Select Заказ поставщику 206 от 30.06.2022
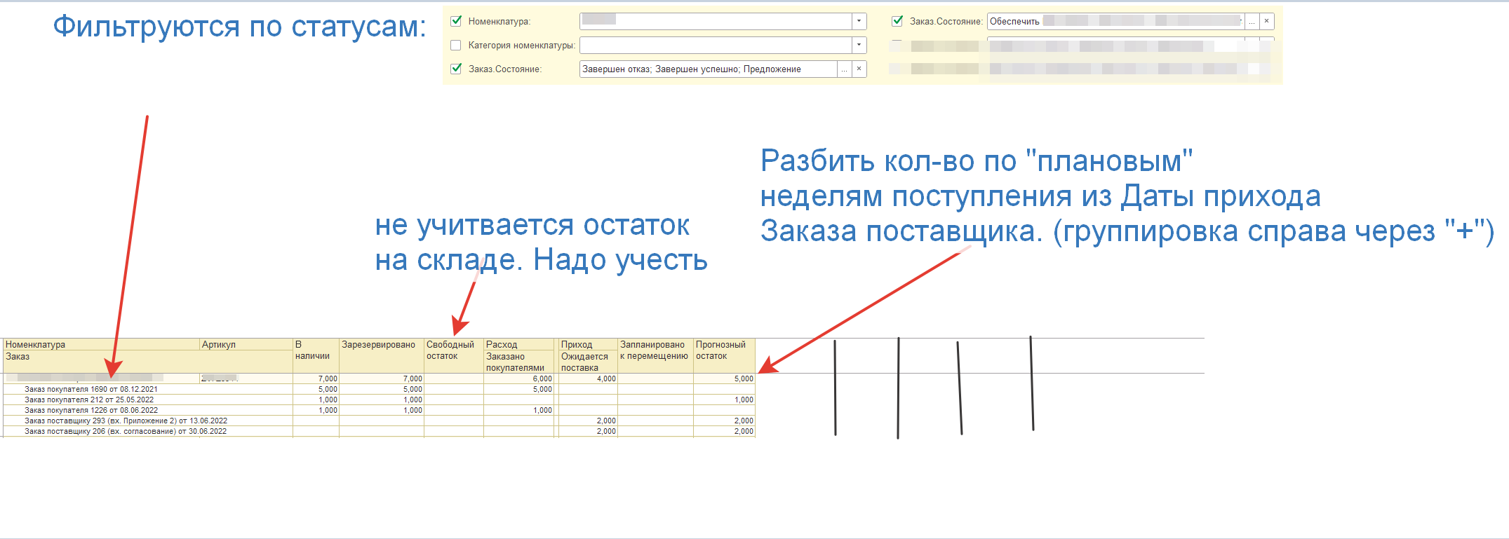1509x539 pixels. (x=126, y=431)
